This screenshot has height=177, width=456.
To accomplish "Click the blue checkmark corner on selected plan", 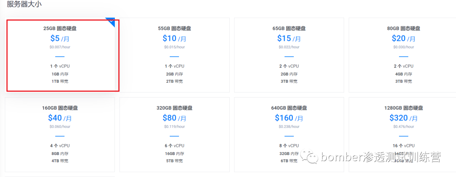I will click(x=111, y=21).
